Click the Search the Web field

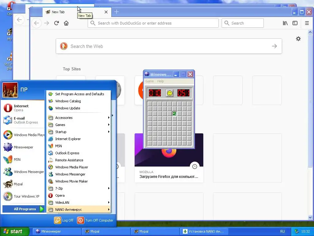point(169,46)
